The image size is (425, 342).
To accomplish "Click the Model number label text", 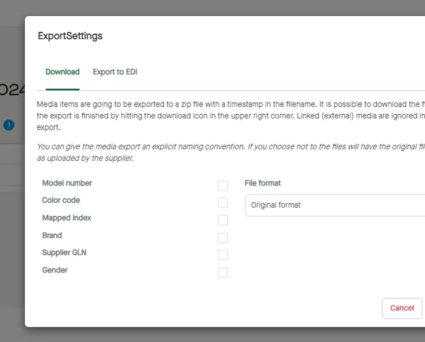I will coord(67,183).
